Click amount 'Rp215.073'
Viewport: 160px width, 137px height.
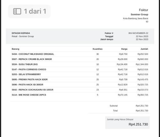tap(143, 90)
